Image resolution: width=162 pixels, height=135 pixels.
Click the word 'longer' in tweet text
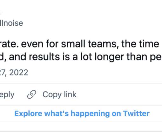[x=109, y=57]
